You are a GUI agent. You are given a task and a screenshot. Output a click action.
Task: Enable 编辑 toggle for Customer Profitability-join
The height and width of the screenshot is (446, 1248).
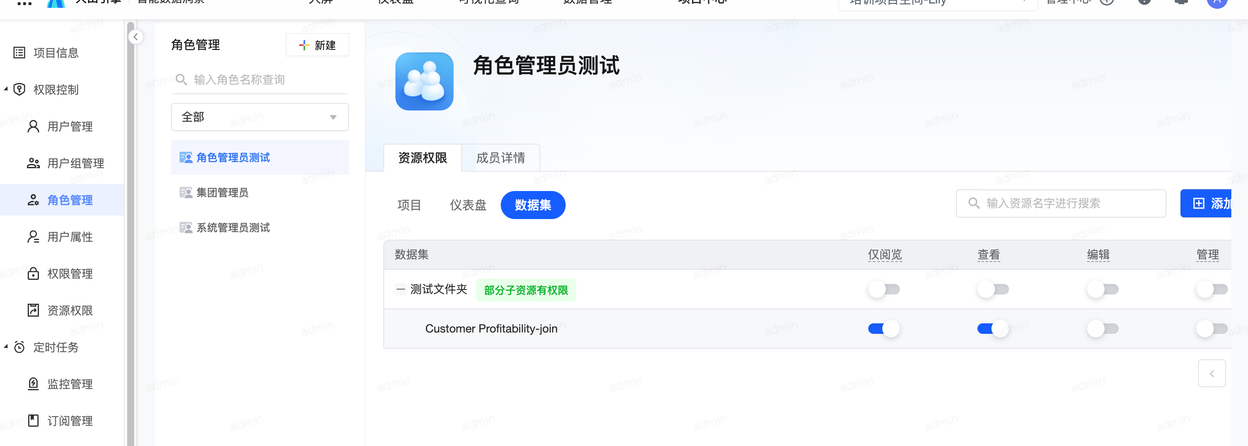point(1102,329)
